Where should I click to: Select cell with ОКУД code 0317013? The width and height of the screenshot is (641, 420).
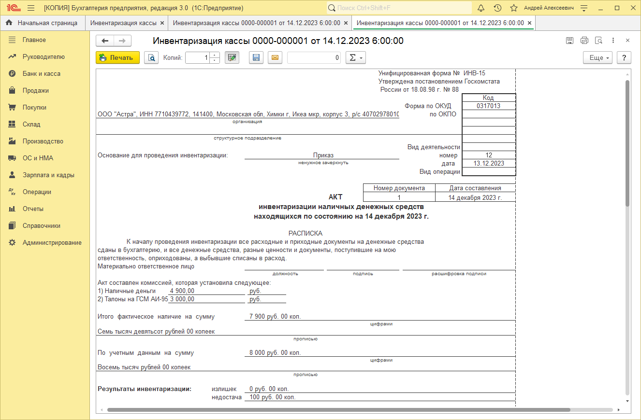[489, 106]
